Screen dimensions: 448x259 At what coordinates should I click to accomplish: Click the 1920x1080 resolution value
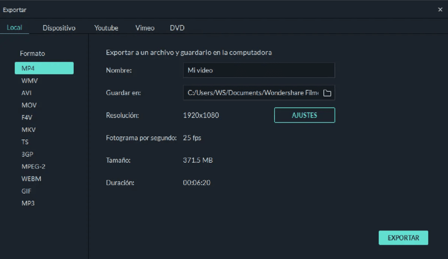tap(201, 115)
